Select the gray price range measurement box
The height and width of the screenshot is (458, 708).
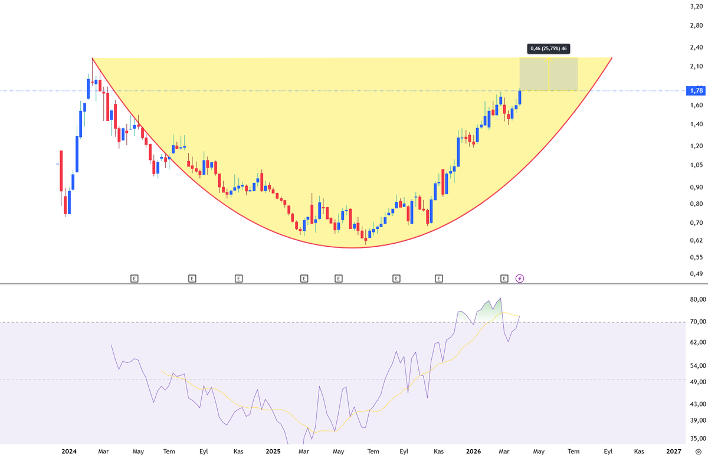click(548, 74)
